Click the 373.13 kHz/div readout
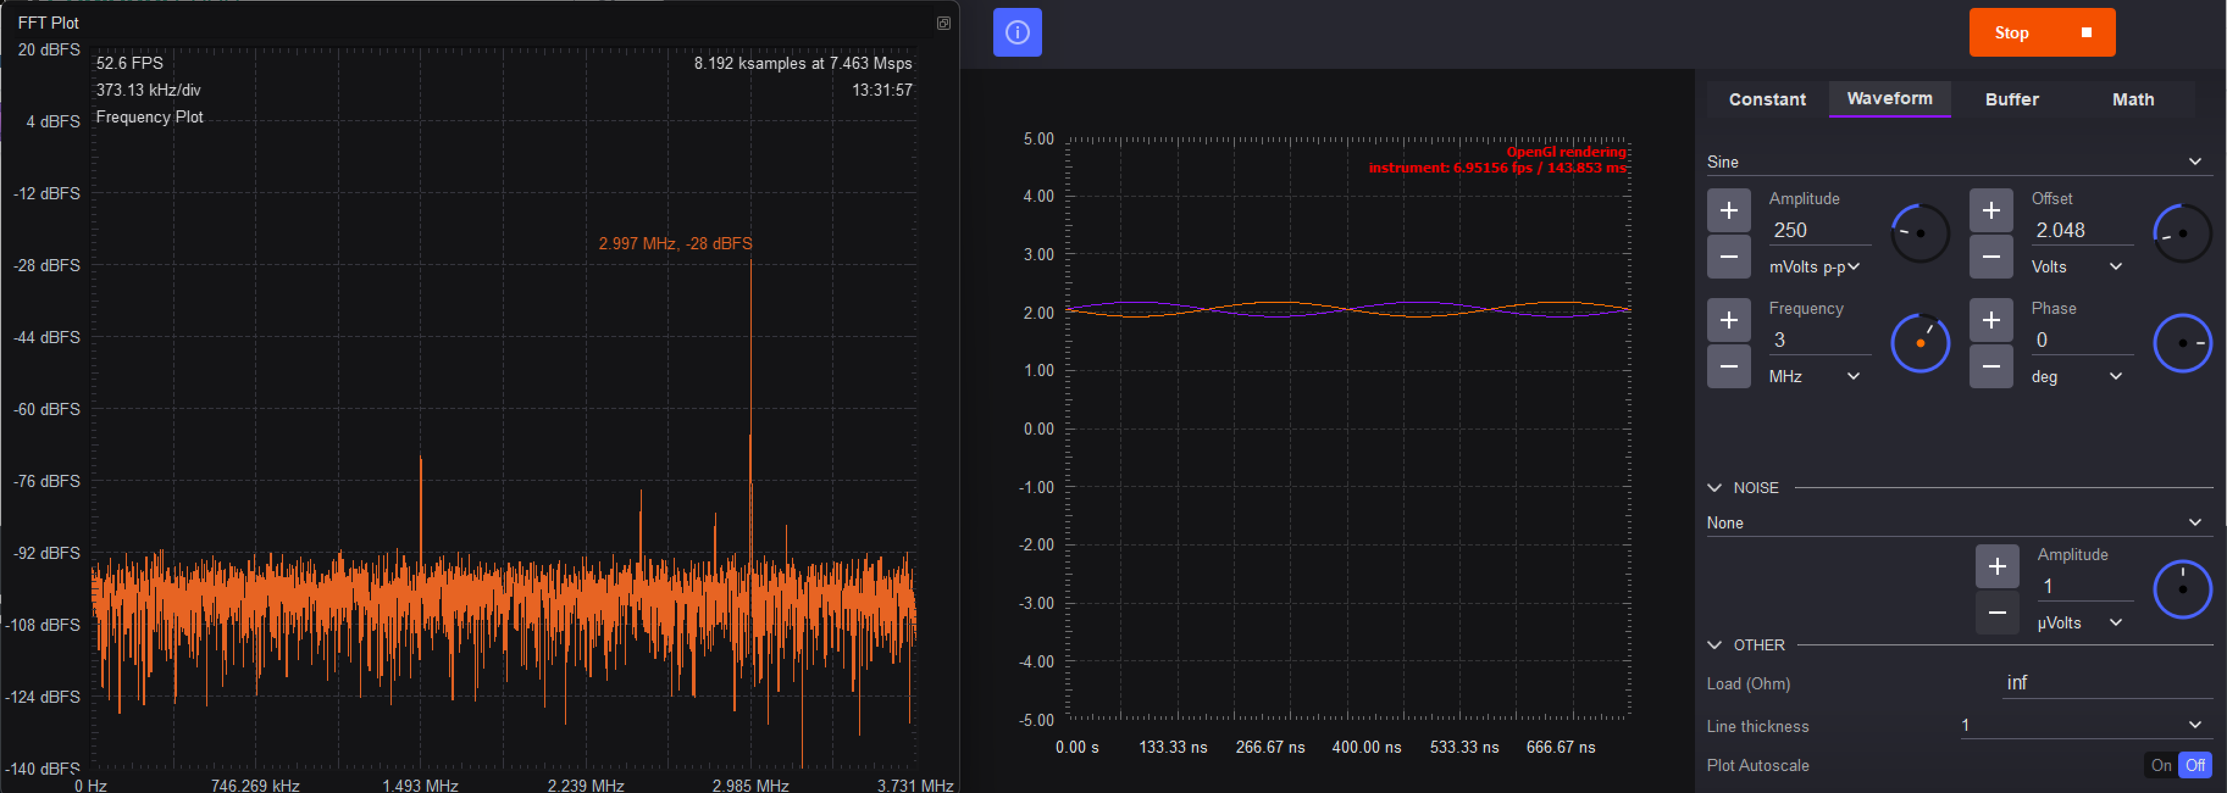Screen dimensions: 2227x793 (149, 90)
